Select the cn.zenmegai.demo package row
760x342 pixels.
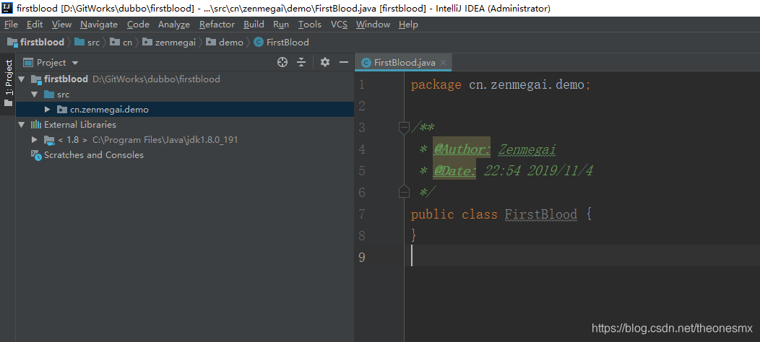[x=185, y=110]
